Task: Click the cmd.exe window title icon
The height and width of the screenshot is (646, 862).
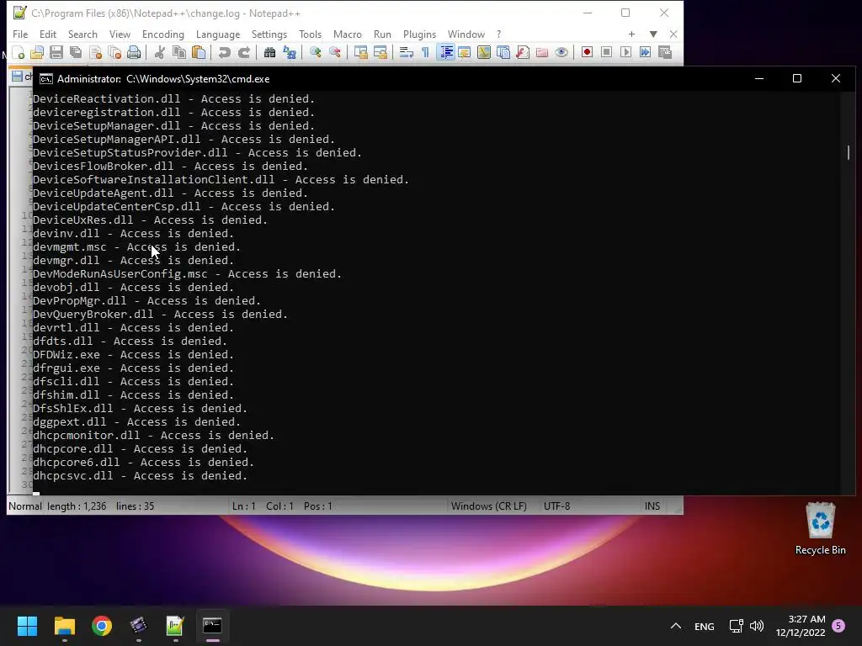Action: click(46, 79)
